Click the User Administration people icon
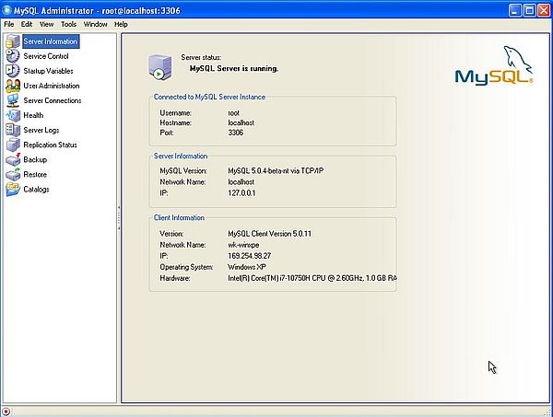The height and width of the screenshot is (417, 553). pos(13,86)
